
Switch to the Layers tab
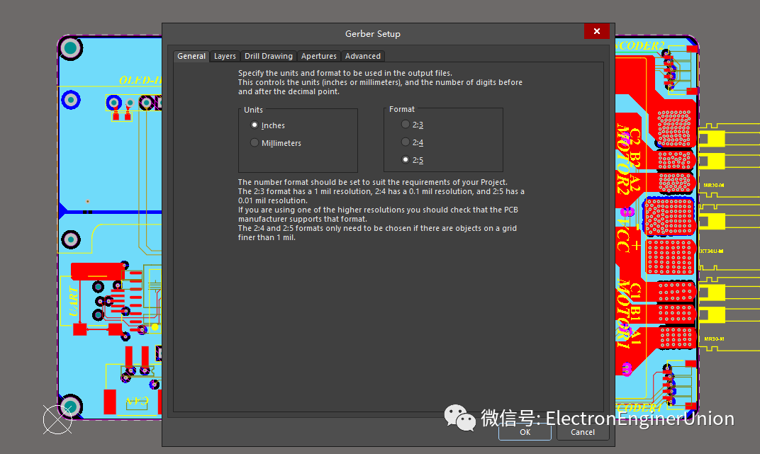225,56
